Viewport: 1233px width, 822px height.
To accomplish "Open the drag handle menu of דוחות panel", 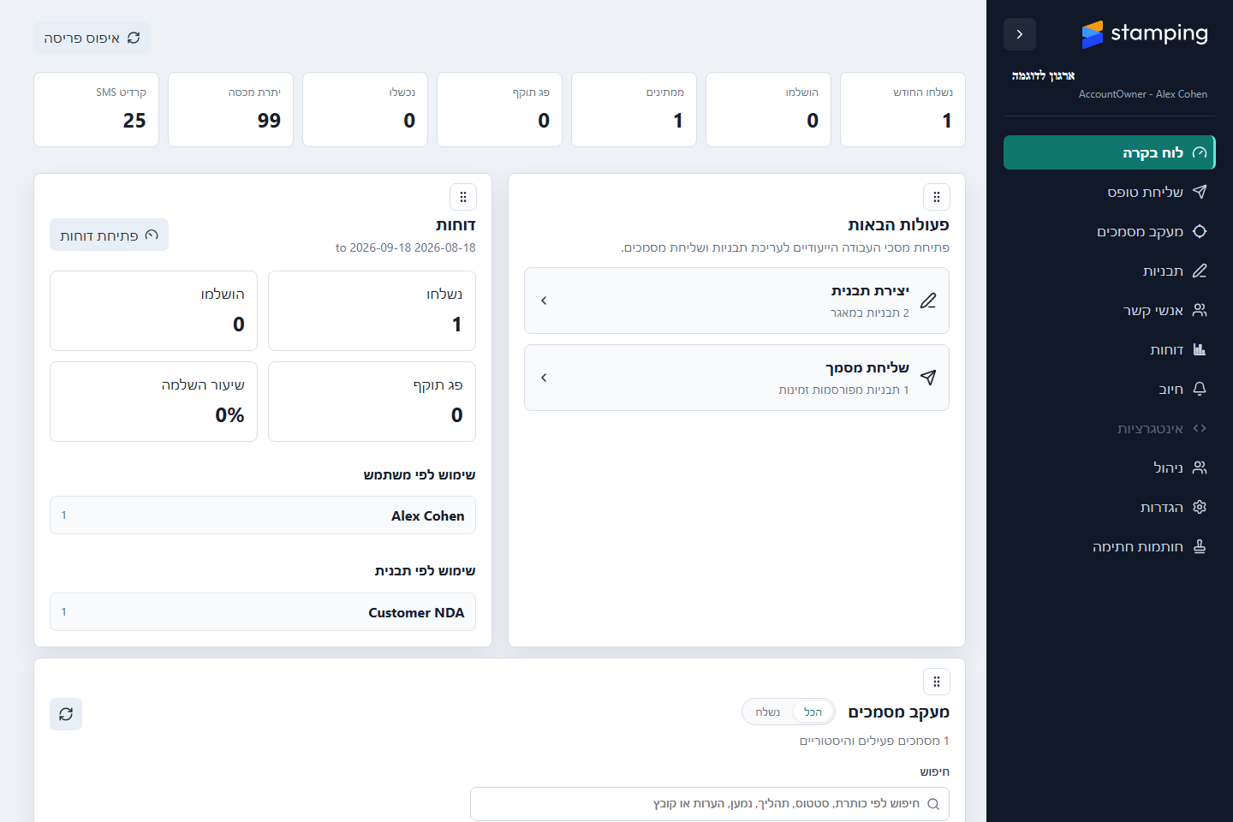I will click(x=463, y=197).
